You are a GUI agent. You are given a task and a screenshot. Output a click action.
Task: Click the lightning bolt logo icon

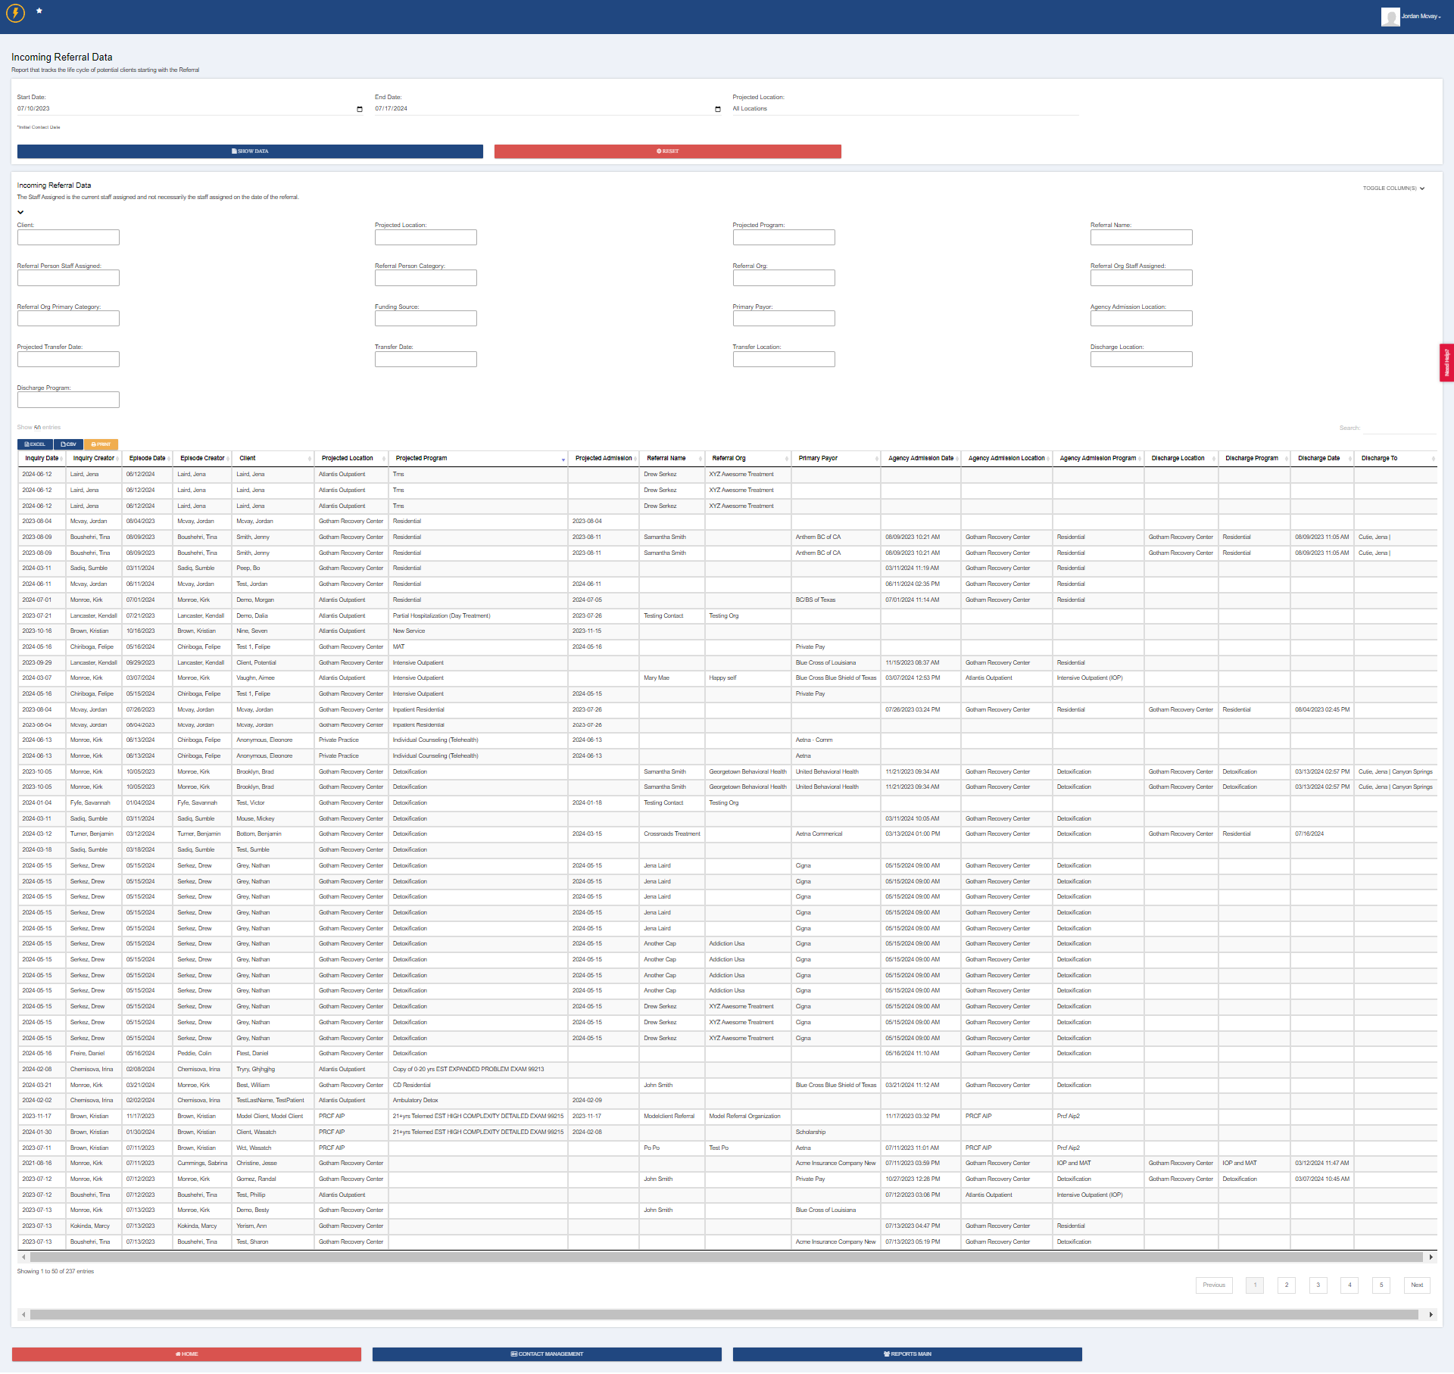[x=15, y=13]
